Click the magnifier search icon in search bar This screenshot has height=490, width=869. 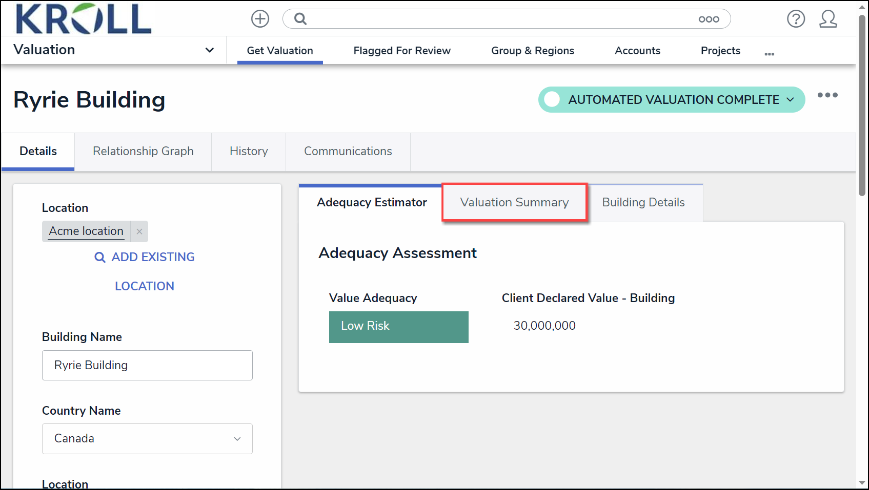pos(300,19)
